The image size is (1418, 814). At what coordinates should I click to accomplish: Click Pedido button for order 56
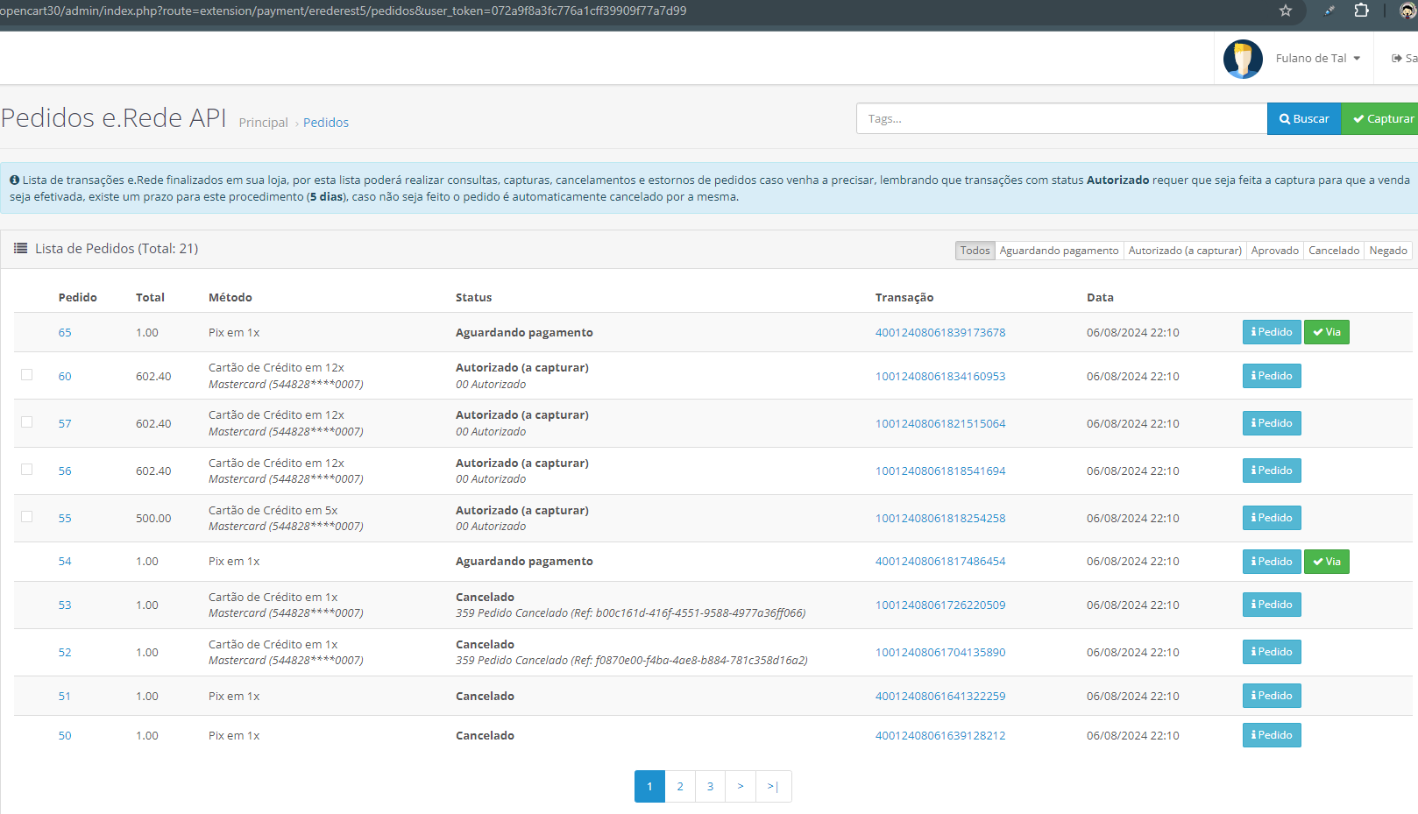point(1272,471)
